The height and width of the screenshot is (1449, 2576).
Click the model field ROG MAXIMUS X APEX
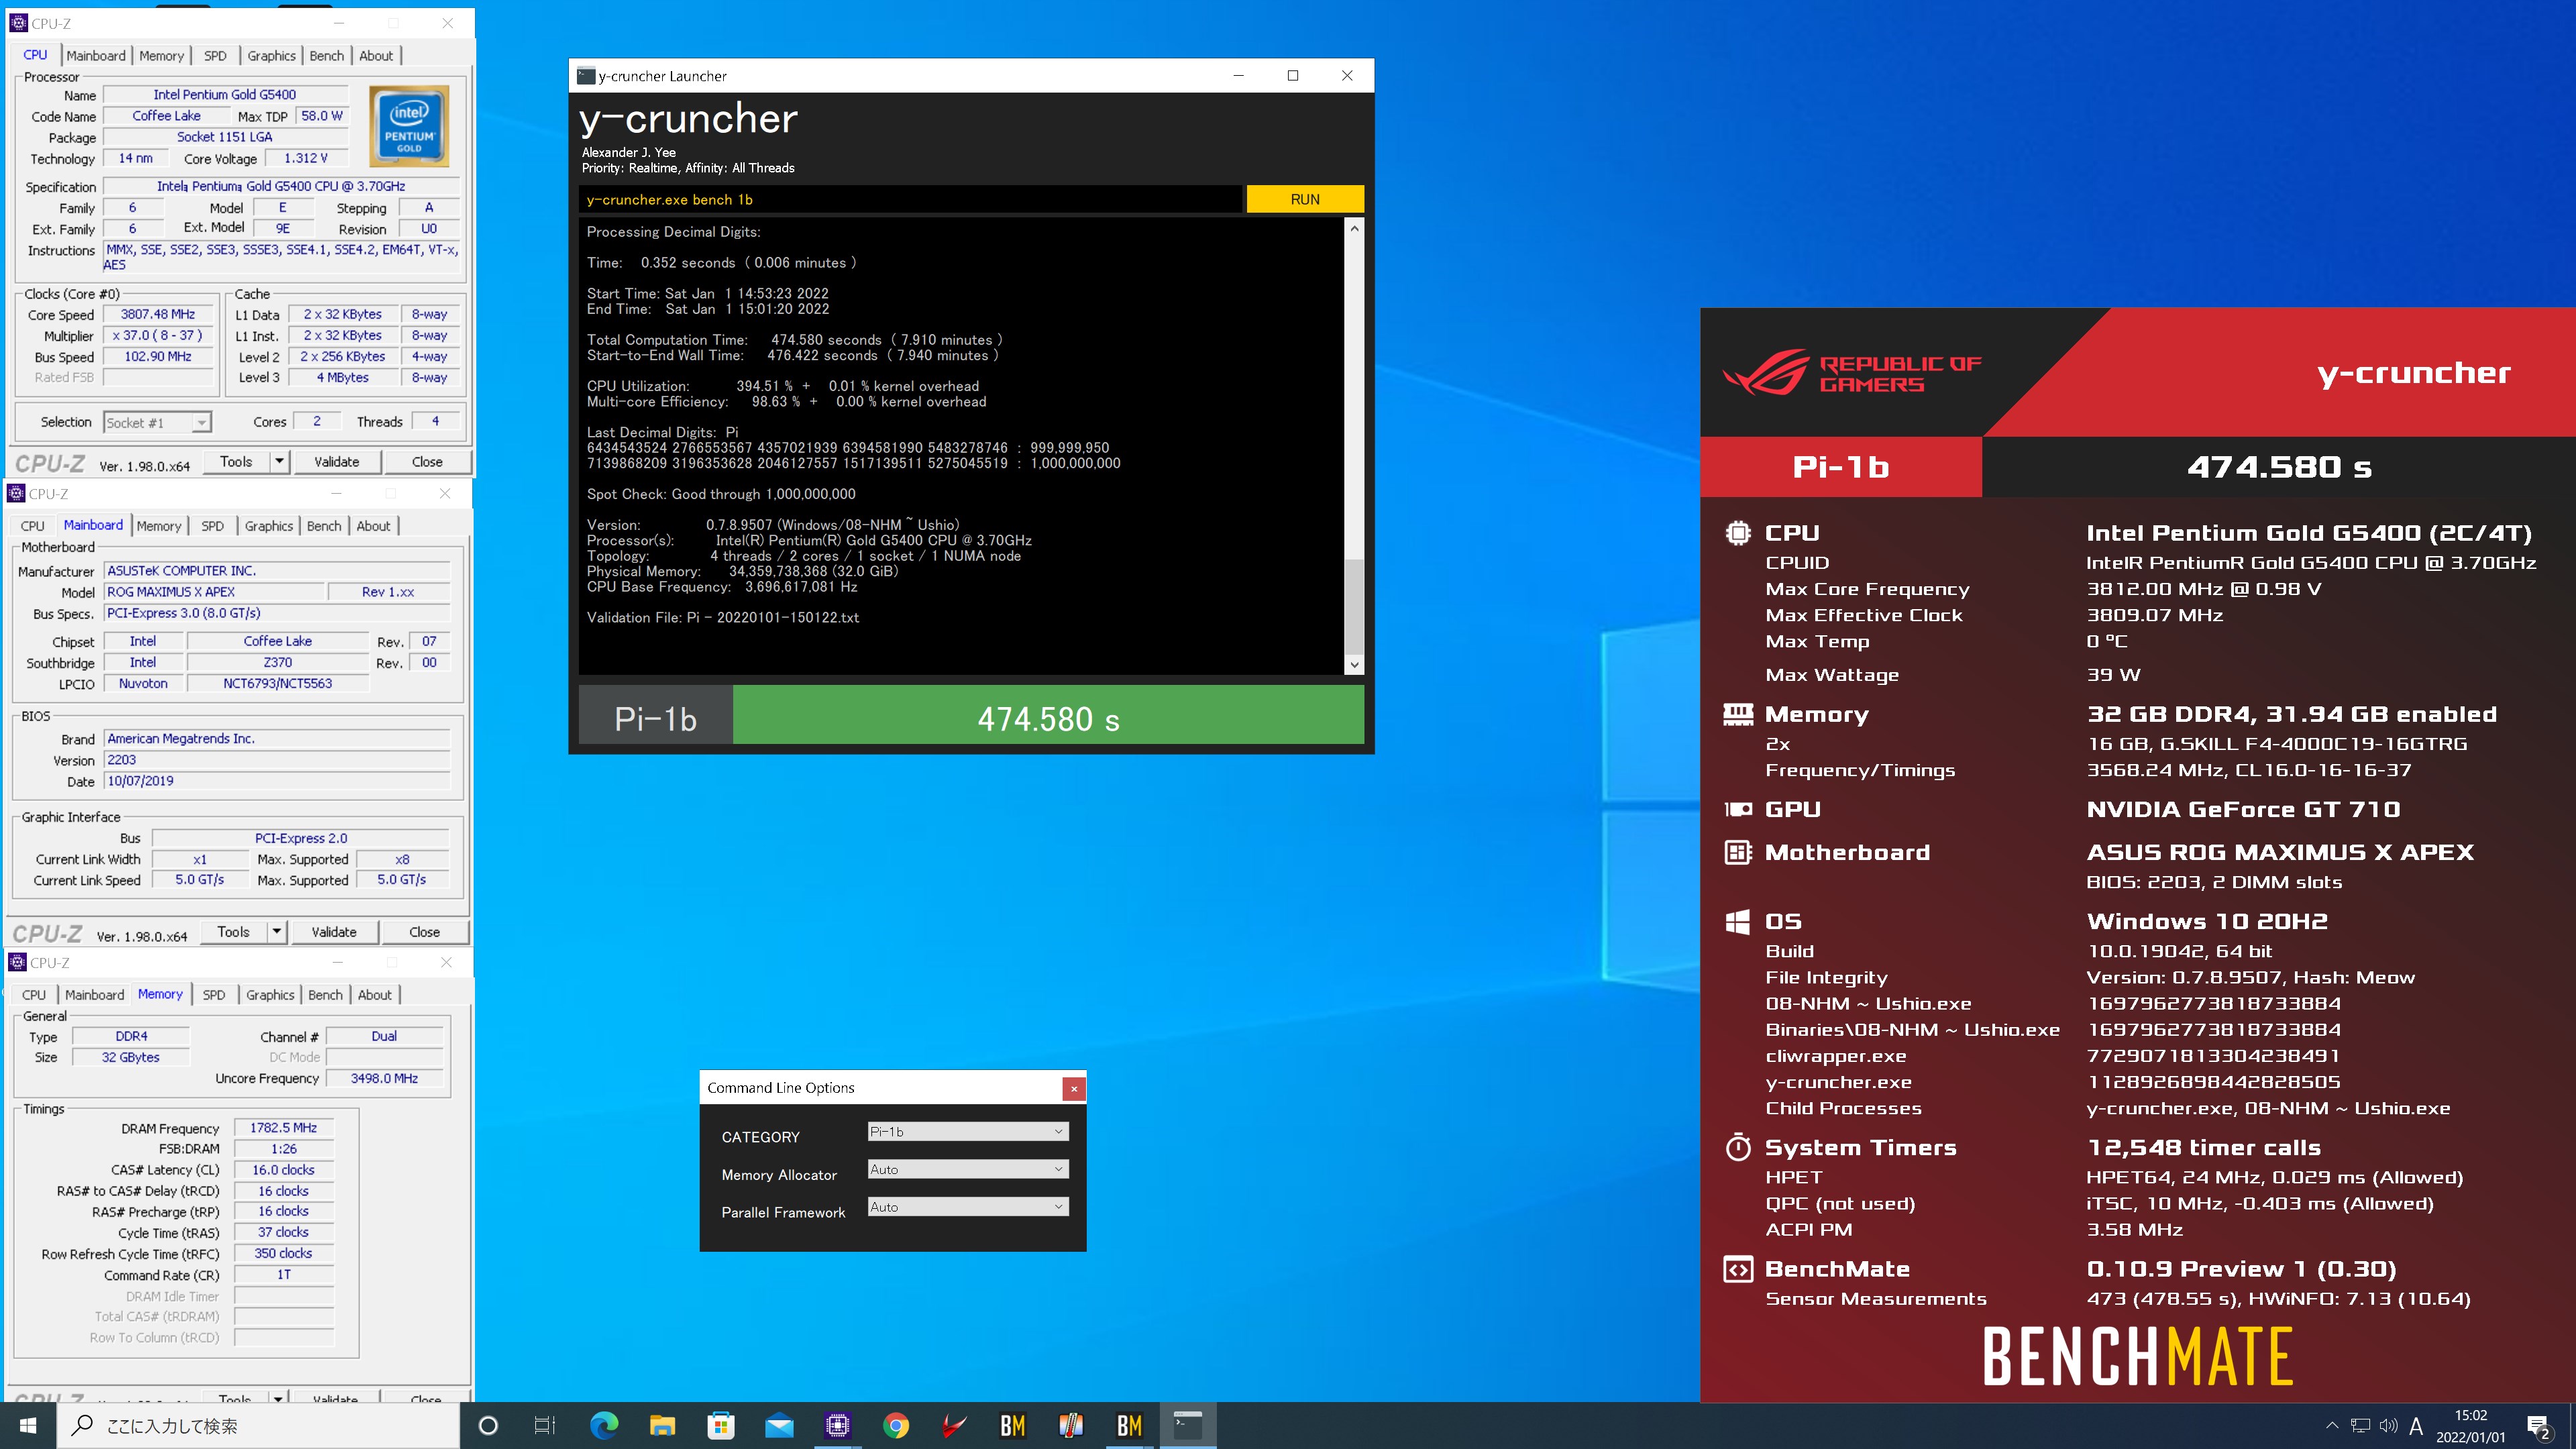214,592
